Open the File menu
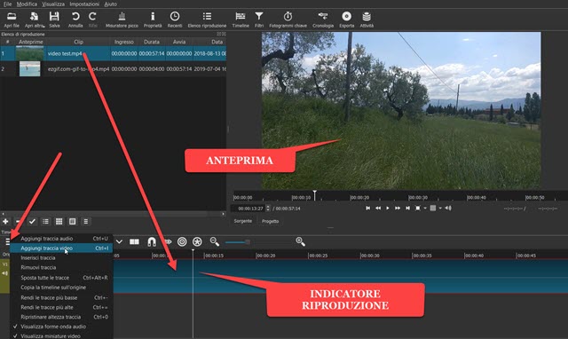This screenshot has height=339, width=568. tap(7, 4)
